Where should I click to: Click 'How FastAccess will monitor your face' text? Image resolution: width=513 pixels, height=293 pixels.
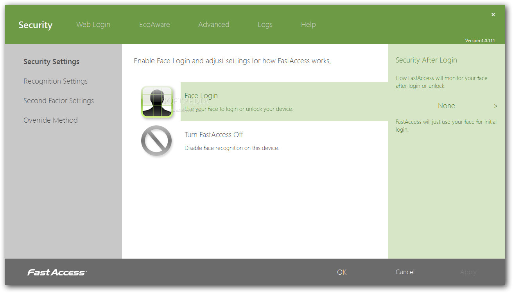[x=441, y=82]
